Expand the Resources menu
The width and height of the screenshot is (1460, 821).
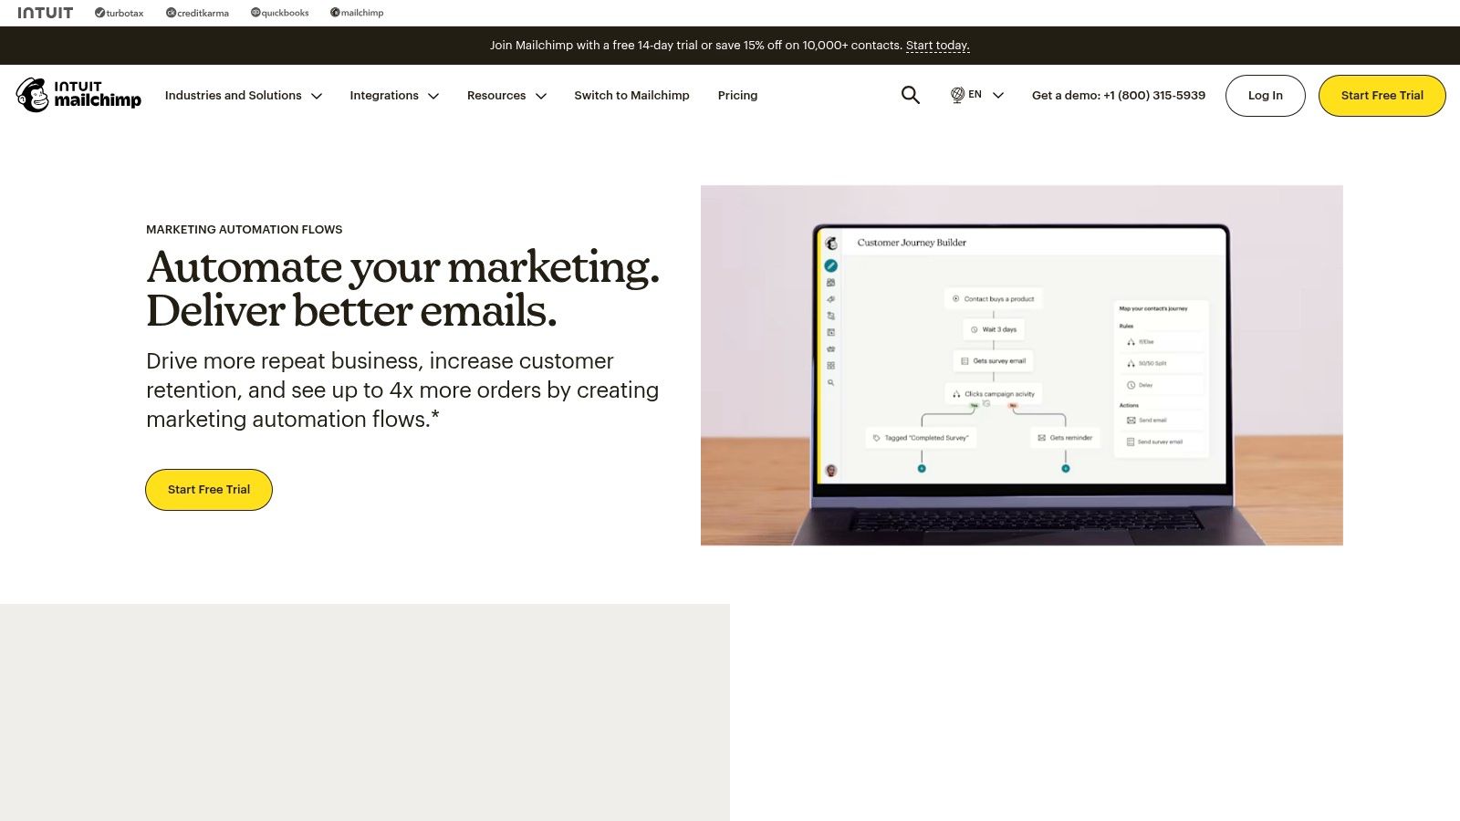[x=506, y=96]
